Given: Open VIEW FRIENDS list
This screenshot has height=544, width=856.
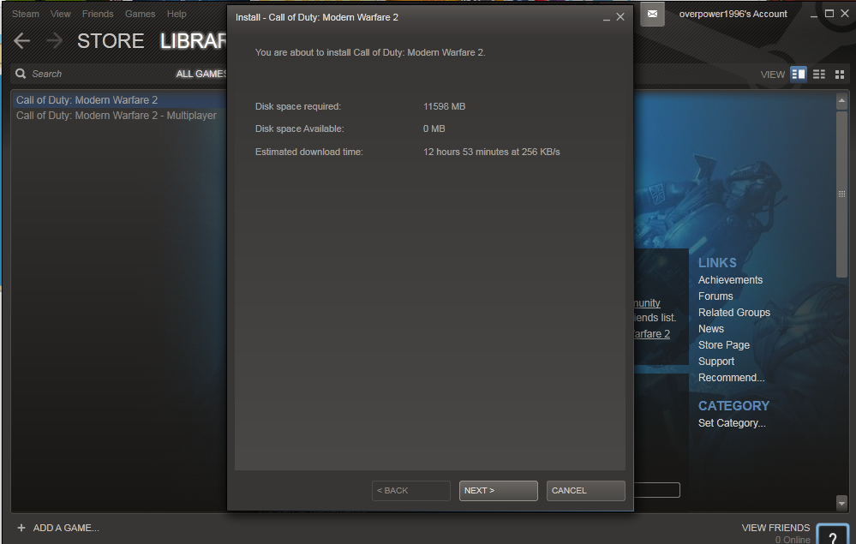Looking at the screenshot, I should (775, 528).
